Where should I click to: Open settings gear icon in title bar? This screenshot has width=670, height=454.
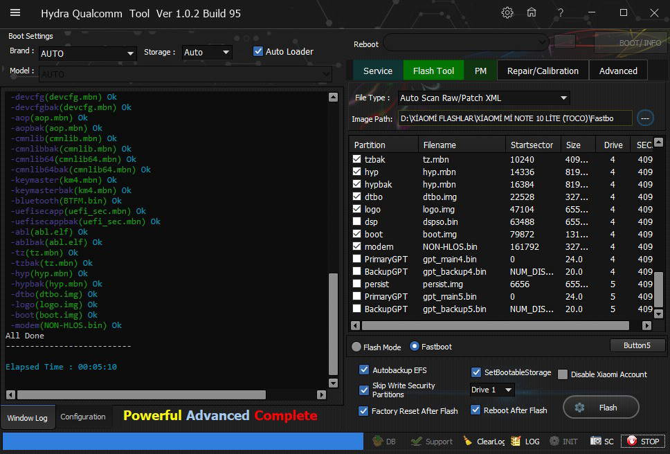click(507, 12)
